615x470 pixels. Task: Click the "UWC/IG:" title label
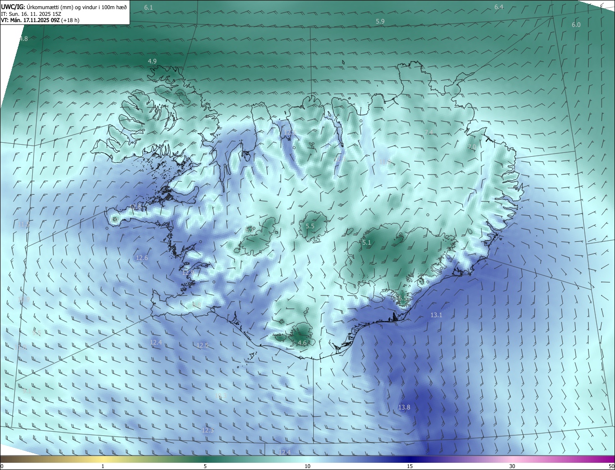(13, 7)
